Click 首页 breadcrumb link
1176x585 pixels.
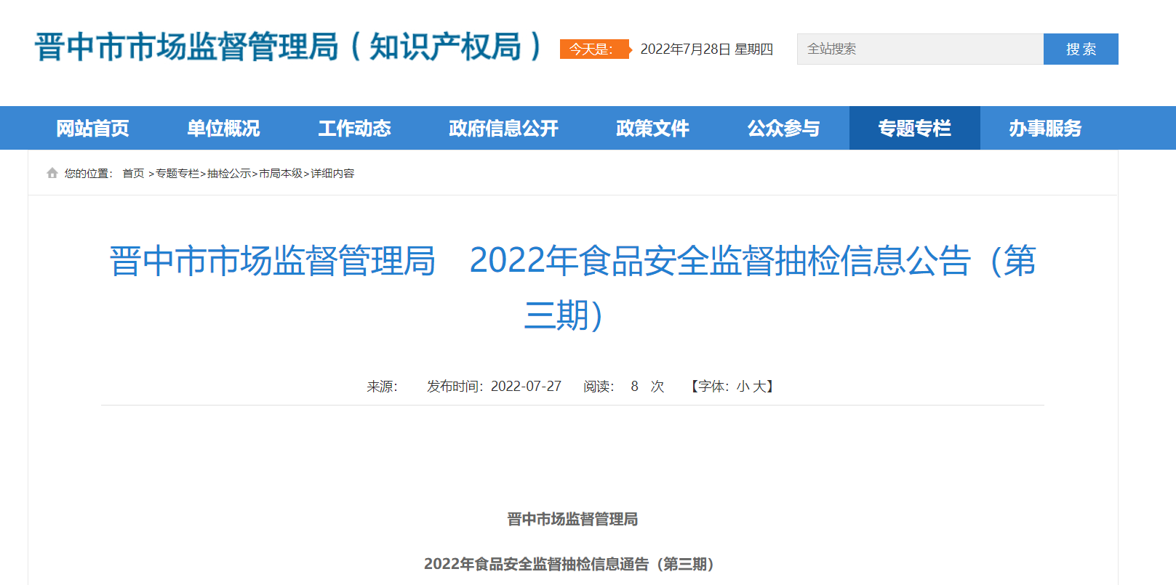point(133,173)
